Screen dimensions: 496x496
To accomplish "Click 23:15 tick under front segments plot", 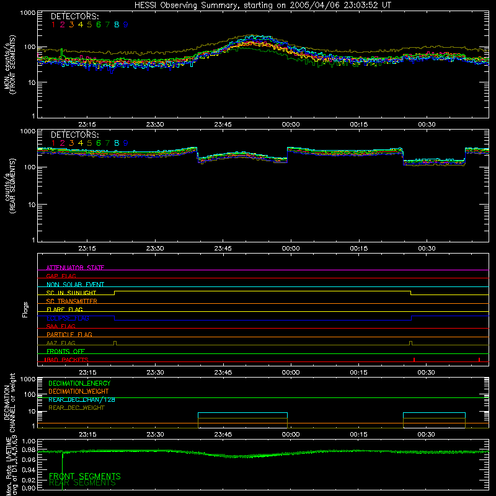I will coord(87,125).
